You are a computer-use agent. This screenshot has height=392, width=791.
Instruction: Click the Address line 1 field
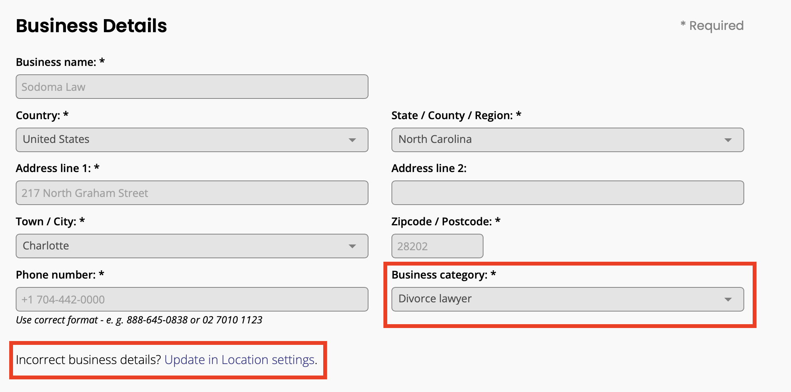(192, 193)
